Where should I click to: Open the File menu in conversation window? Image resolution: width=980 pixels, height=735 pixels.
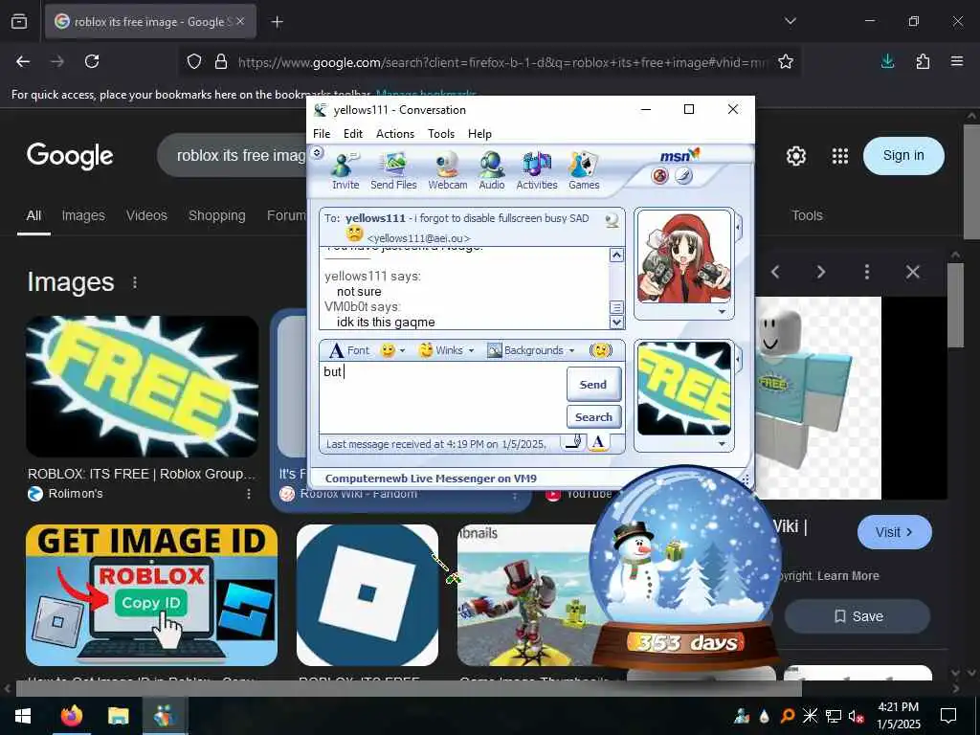click(322, 134)
